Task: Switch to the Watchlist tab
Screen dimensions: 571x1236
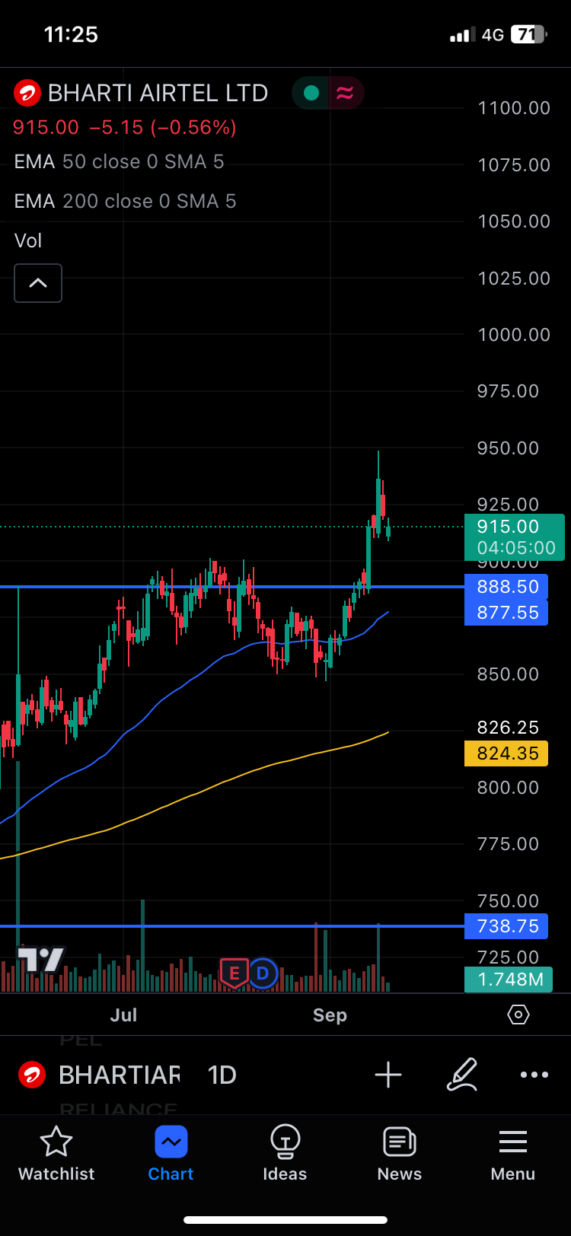Action: [56, 1153]
